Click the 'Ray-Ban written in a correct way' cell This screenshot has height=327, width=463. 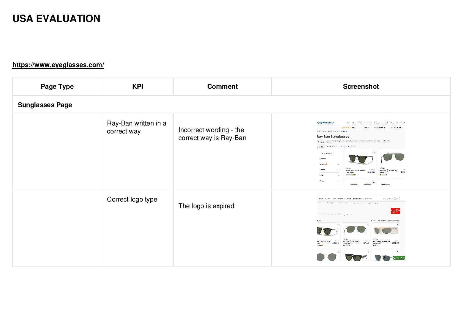click(137, 152)
